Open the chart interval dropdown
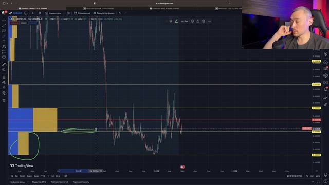 [x=33, y=13]
